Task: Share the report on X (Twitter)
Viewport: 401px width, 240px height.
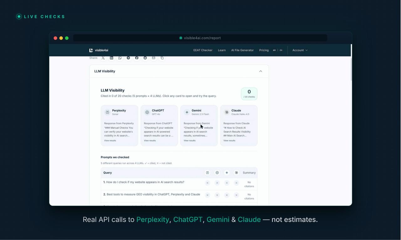Action: (103, 58)
